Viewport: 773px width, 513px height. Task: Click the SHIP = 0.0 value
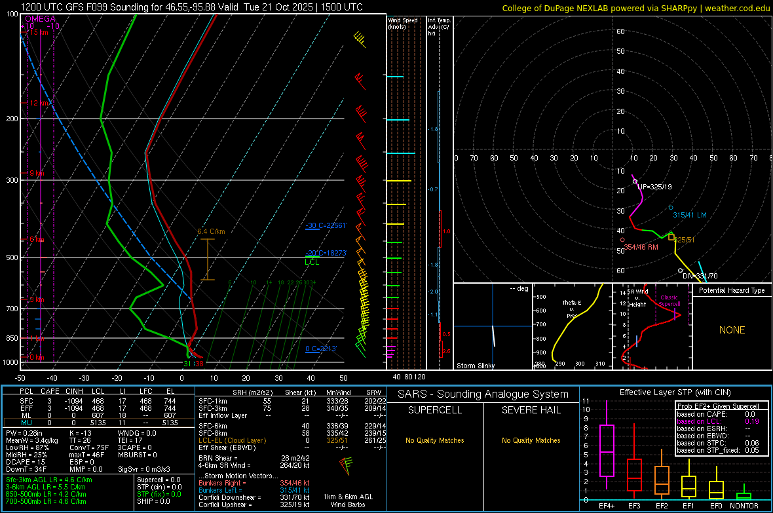coord(153,501)
